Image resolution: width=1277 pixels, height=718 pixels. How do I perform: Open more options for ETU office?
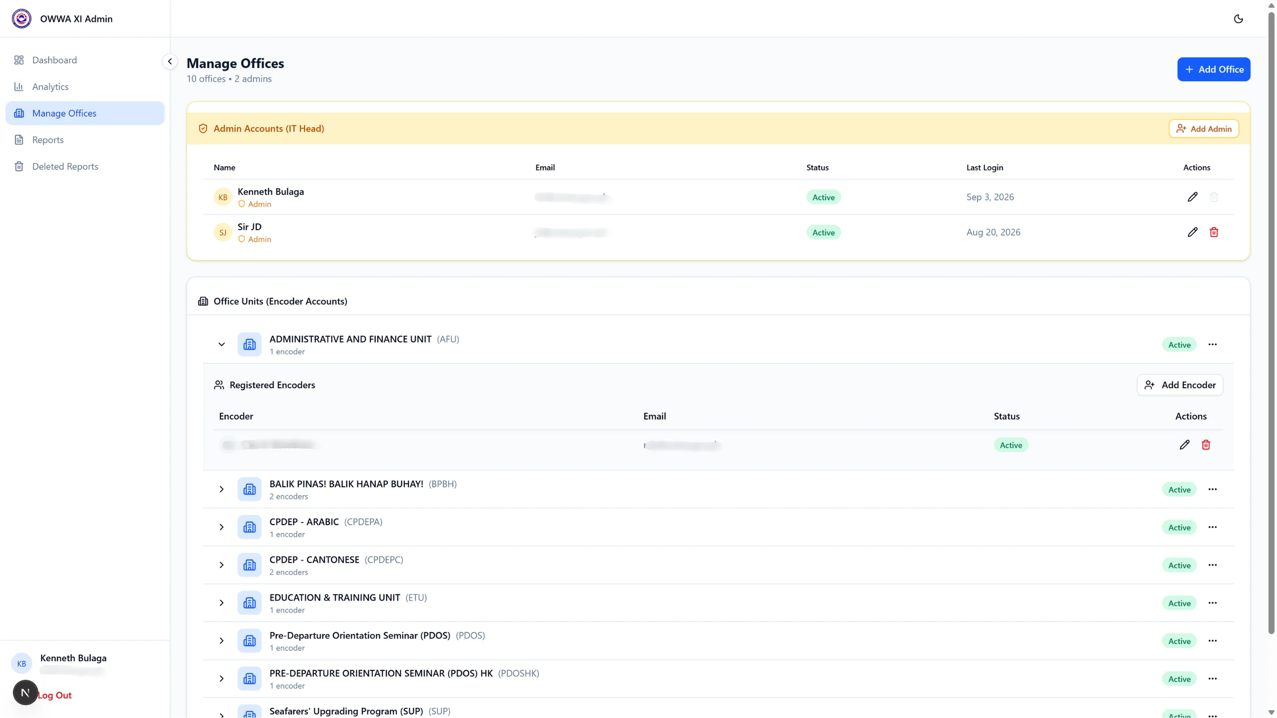[x=1213, y=603]
